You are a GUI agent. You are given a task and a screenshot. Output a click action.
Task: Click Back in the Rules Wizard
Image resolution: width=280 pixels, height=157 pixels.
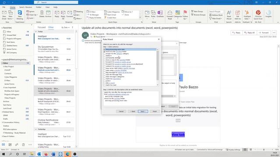point(133,111)
